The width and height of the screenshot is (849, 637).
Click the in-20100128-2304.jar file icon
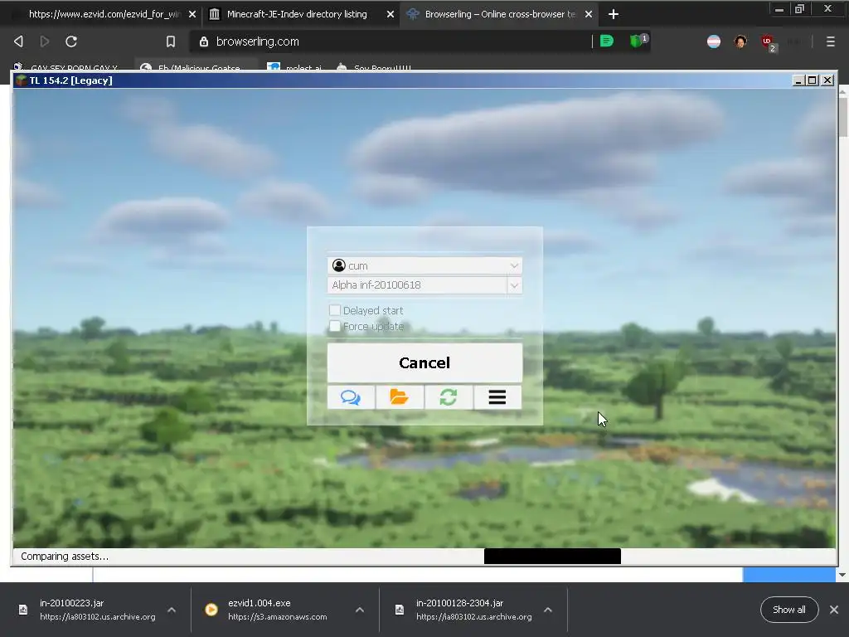pyautogui.click(x=400, y=610)
